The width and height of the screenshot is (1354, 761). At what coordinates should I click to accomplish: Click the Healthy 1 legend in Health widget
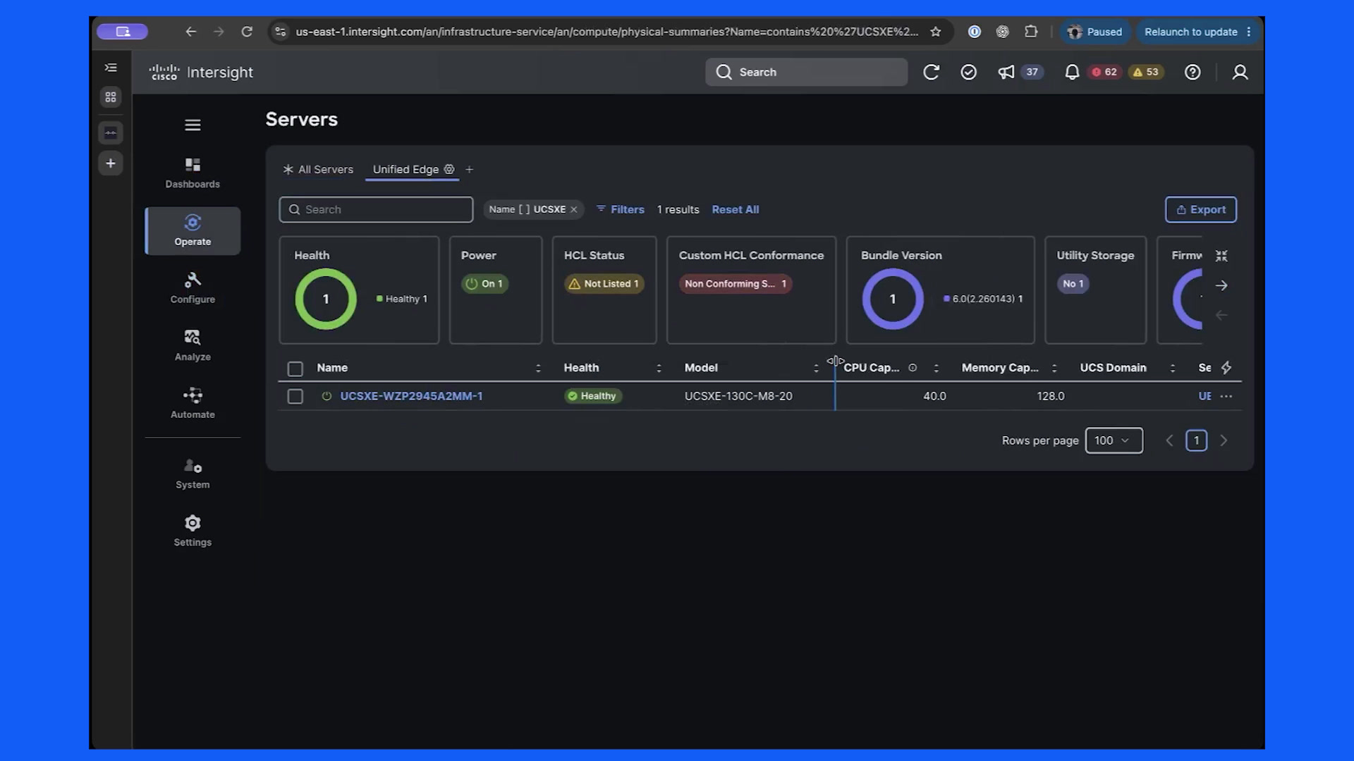402,299
